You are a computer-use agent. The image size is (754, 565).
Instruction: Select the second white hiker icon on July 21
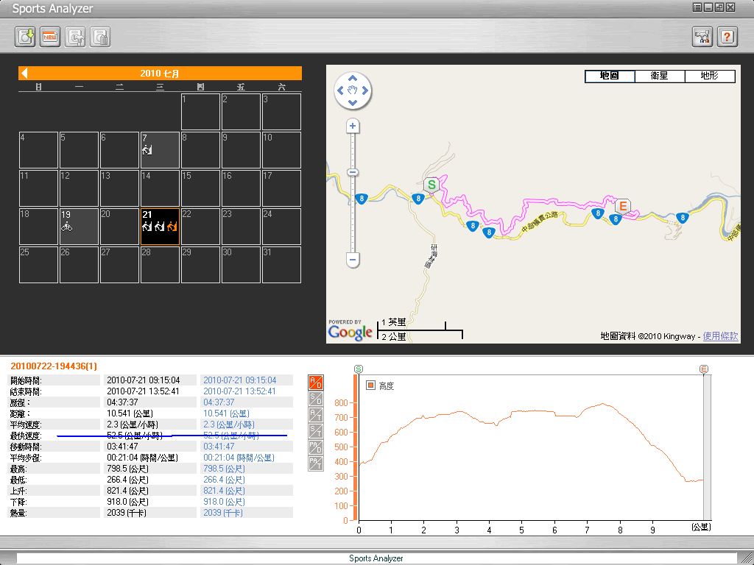coord(160,226)
